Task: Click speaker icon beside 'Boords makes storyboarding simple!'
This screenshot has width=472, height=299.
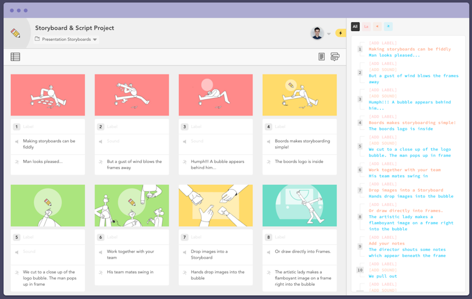Action: [x=268, y=142]
